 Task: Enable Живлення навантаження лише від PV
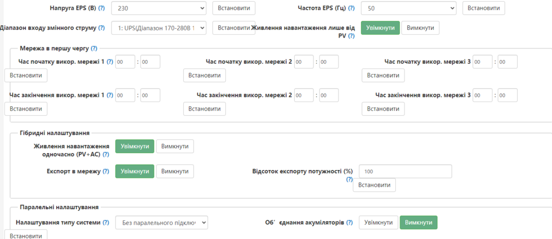click(x=380, y=28)
